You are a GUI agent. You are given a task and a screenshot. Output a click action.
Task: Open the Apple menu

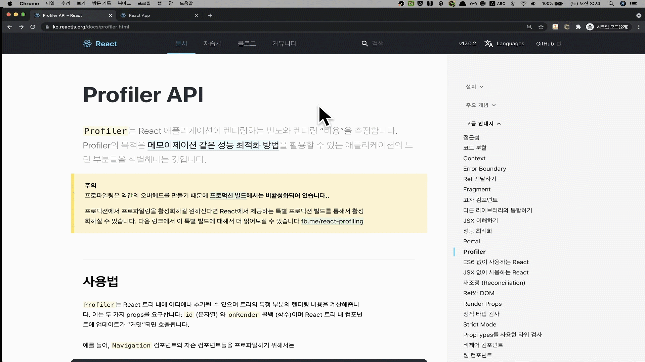tap(10, 3)
